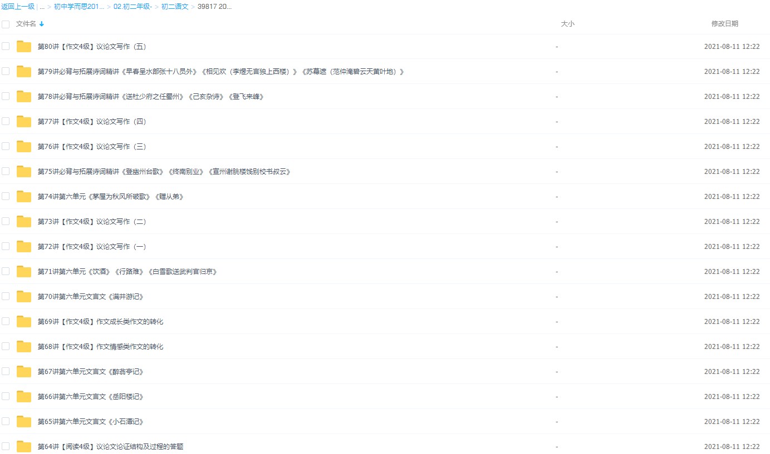Check the select-all checkbox in the header row
The image size is (770, 454).
point(6,24)
